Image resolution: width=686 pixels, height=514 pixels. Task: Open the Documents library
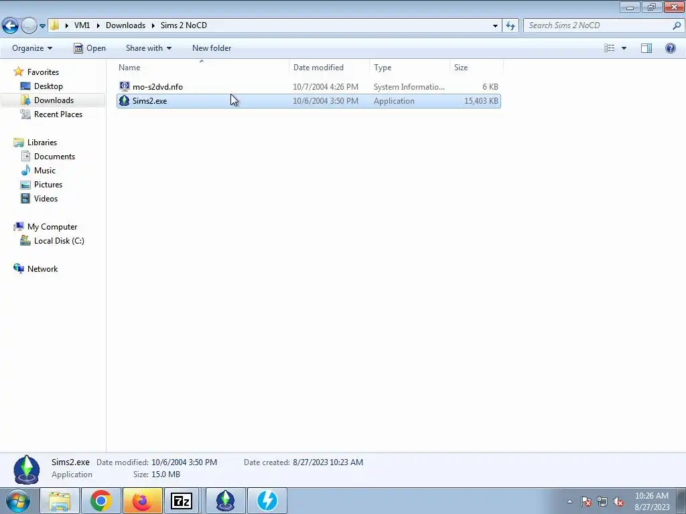tap(55, 157)
